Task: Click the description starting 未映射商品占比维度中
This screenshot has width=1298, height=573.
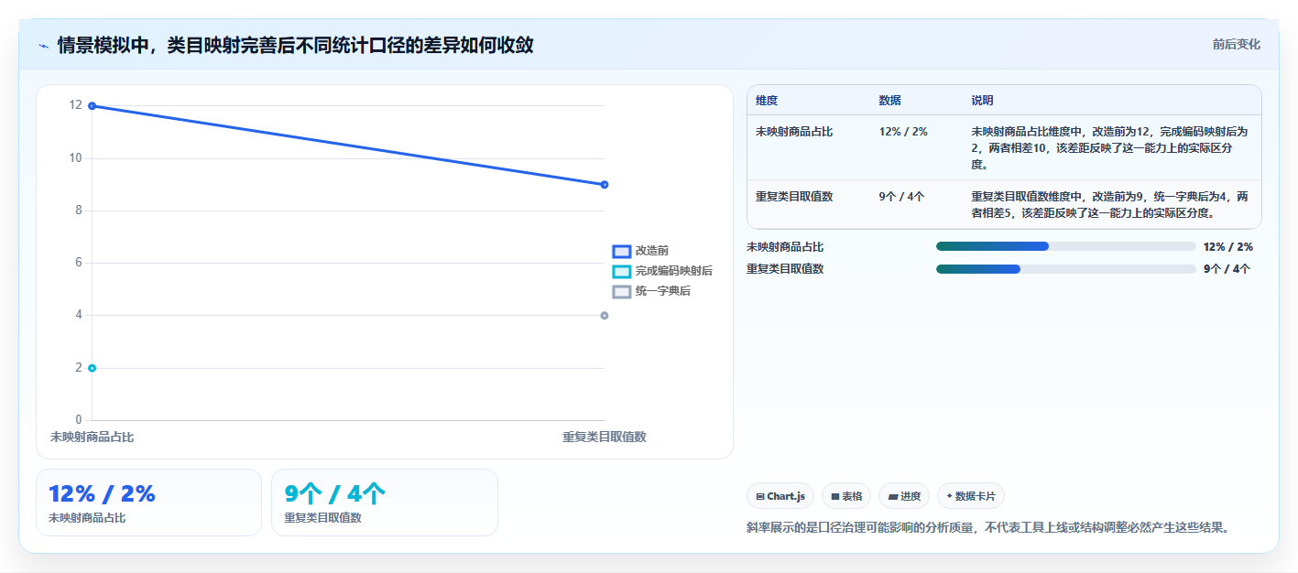Action: [1110, 148]
